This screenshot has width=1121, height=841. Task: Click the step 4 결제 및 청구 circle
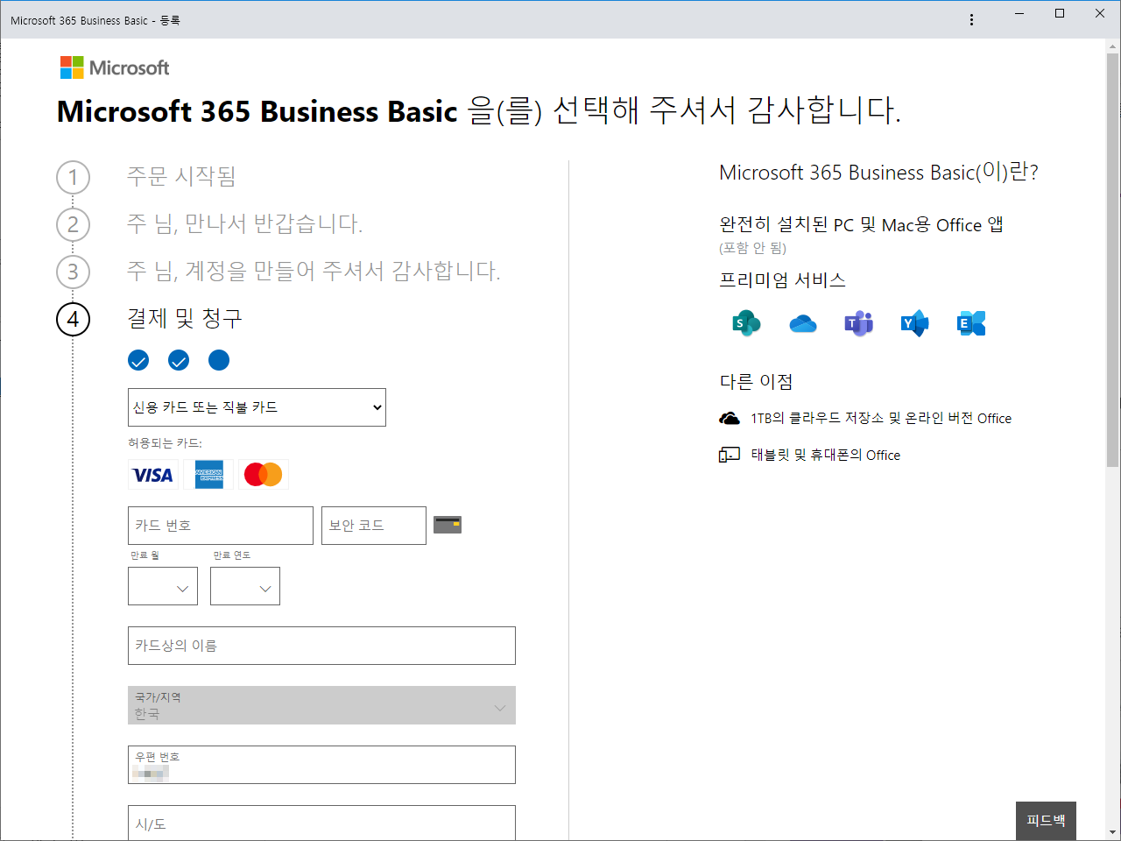tap(74, 319)
